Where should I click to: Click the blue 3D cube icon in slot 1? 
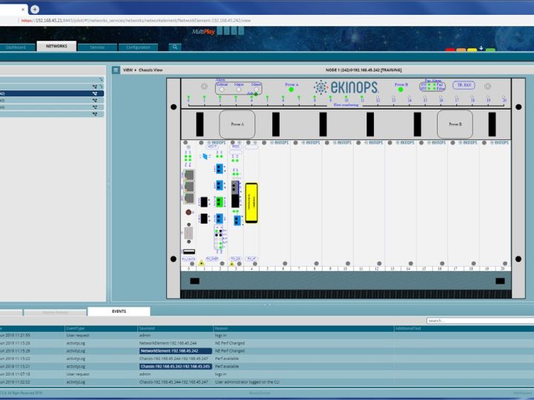tap(205, 156)
